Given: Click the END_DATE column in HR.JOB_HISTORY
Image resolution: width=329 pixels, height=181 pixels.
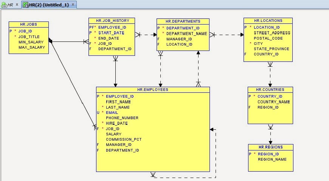Looking at the screenshot, I should point(109,38).
